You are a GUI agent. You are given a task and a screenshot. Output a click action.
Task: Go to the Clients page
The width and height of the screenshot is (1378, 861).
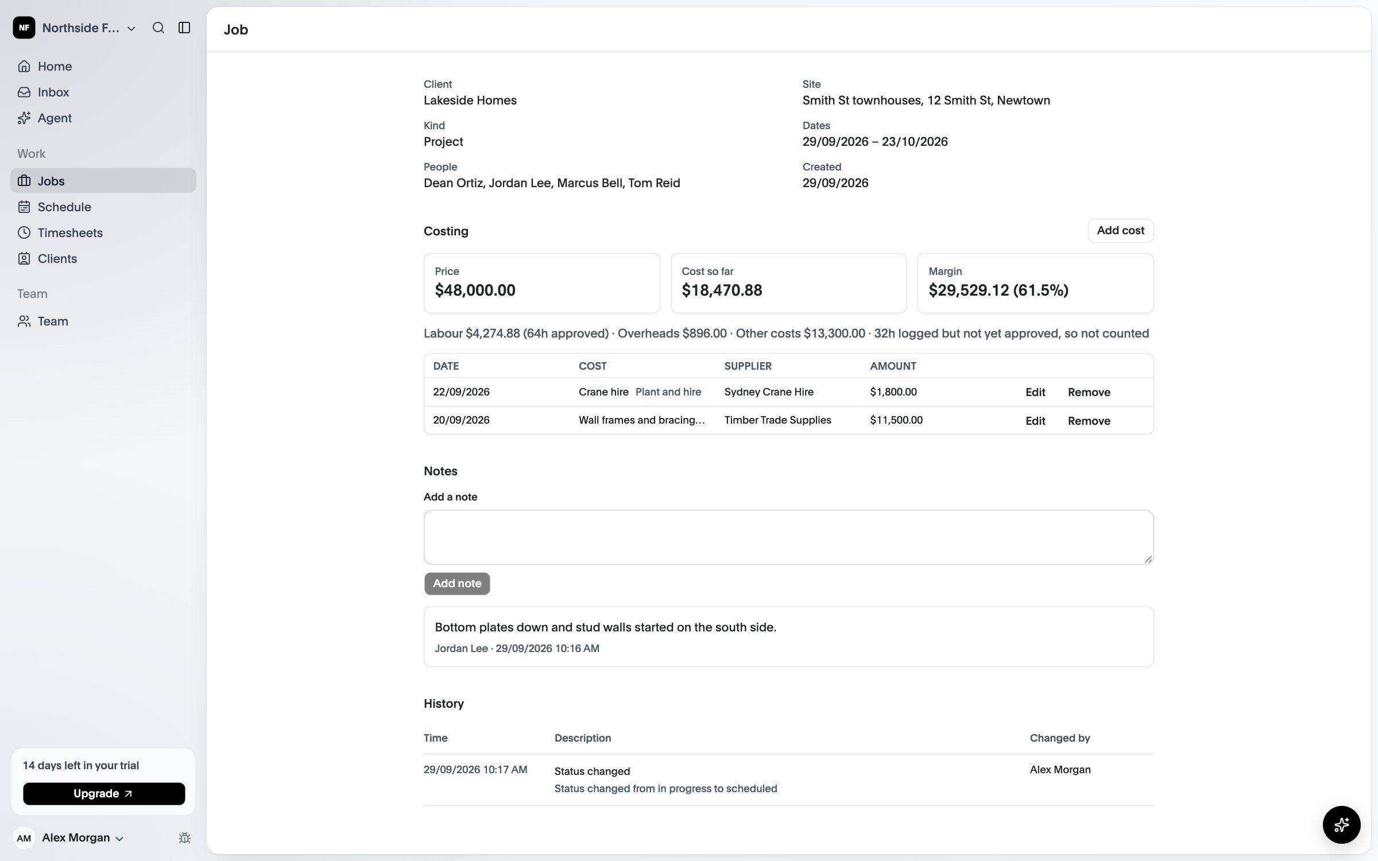coord(103,258)
